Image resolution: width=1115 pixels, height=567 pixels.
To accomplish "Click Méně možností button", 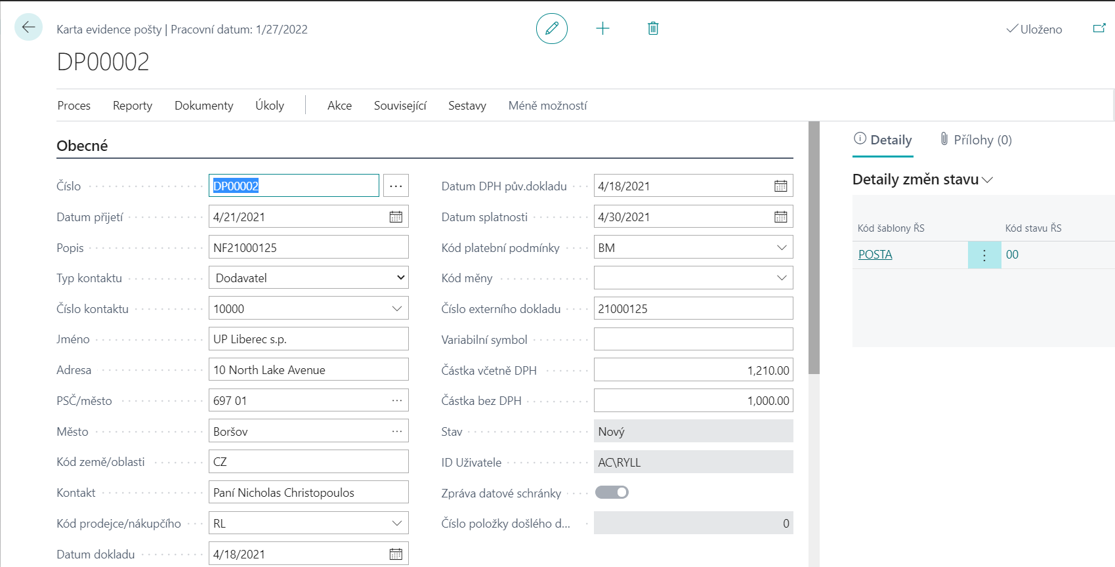I will coord(547,106).
